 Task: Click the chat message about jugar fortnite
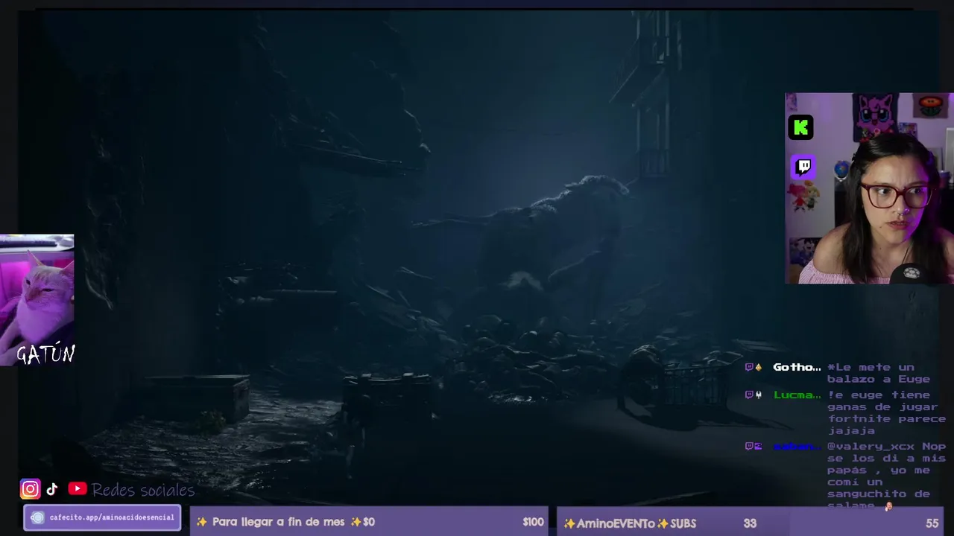[886, 412]
